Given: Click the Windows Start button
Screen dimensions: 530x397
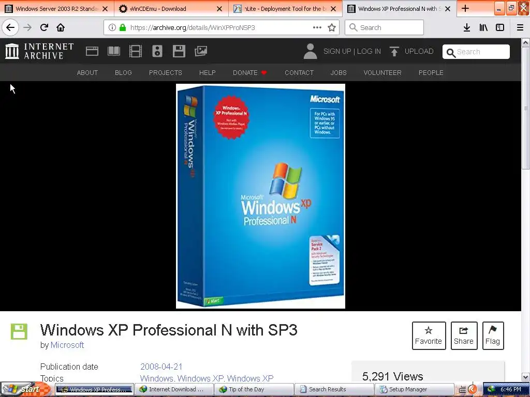Looking at the screenshot, I should [x=25, y=389].
